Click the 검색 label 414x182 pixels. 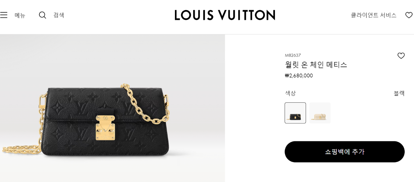(59, 15)
